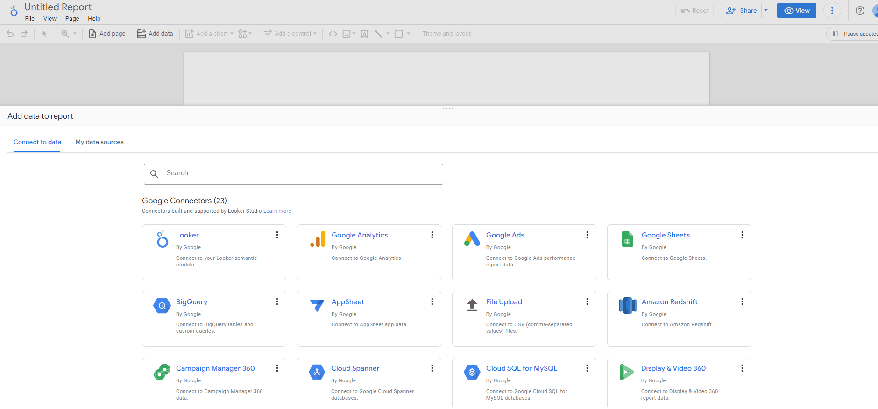The height and width of the screenshot is (409, 878).
Task: Click the Reset button
Action: click(694, 11)
